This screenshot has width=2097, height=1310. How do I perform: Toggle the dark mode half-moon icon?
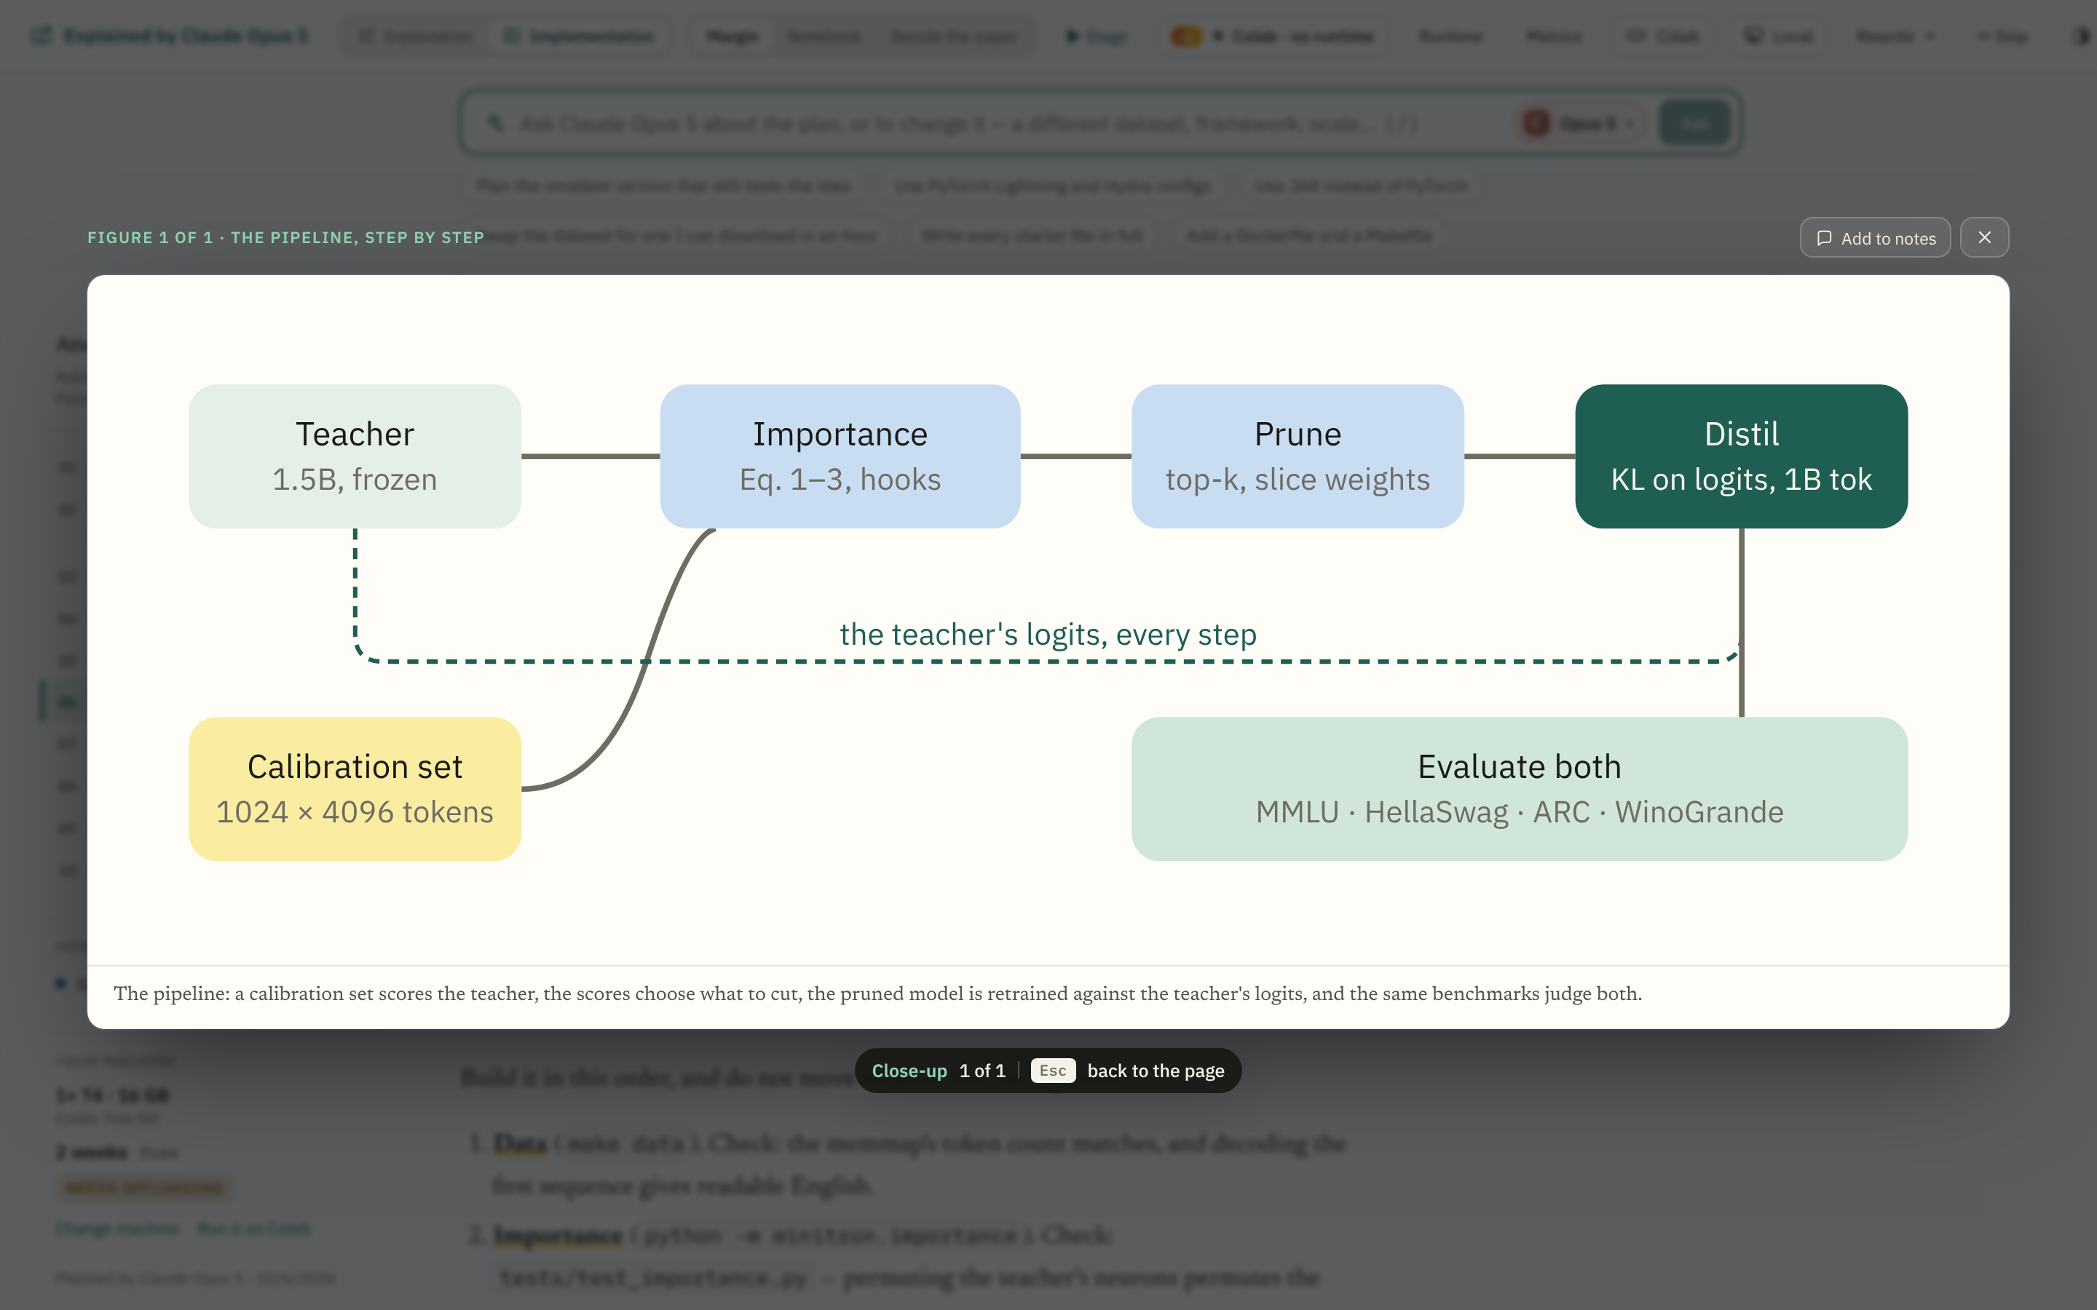click(x=2080, y=36)
